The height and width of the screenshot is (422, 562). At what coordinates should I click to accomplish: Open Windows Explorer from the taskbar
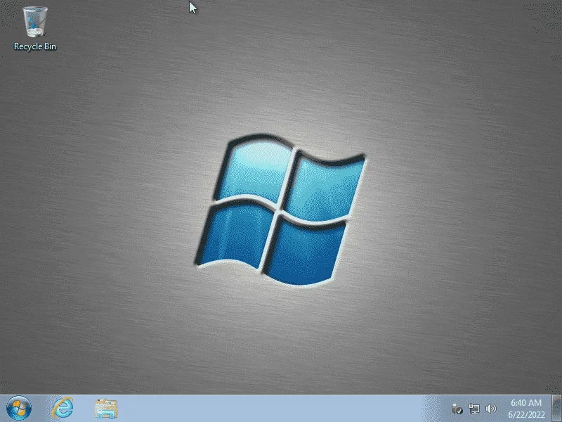106,409
